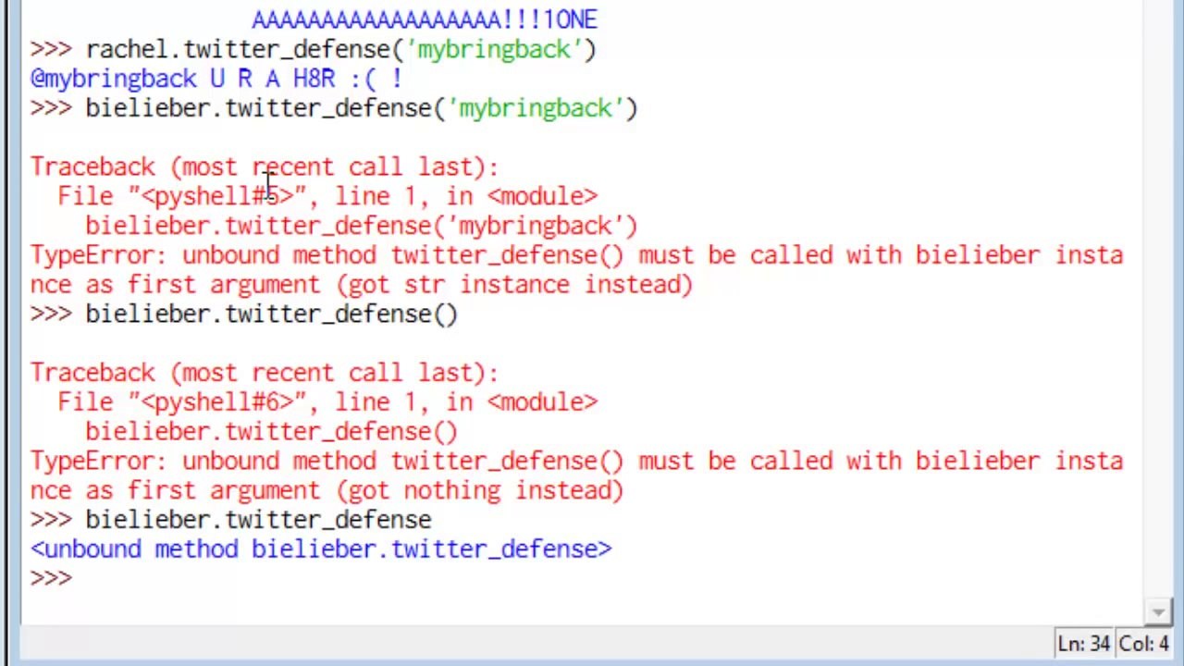Click the Col: 4 status indicator
This screenshot has height=666, width=1184.
coord(1143,644)
